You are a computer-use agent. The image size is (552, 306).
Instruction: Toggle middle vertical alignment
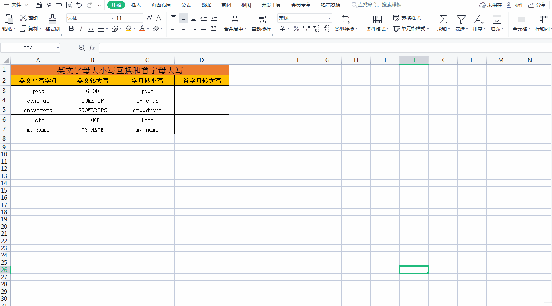[184, 18]
